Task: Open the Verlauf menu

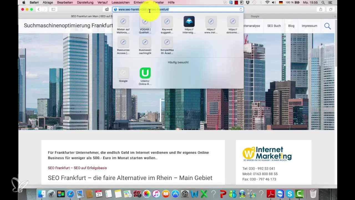Action: tap(103, 2)
